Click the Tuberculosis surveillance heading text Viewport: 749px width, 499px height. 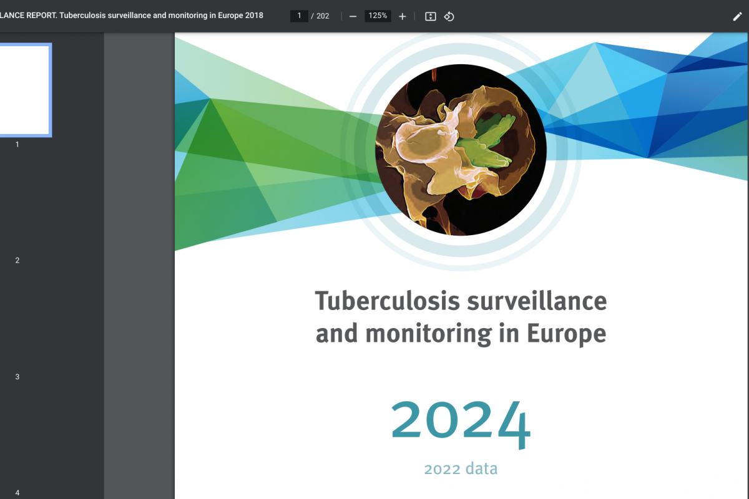(461, 301)
